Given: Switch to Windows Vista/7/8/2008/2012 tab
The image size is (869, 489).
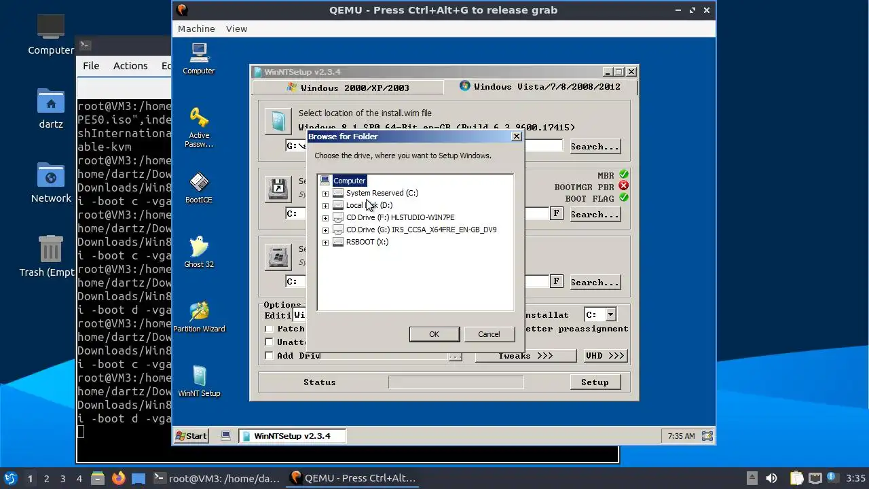Looking at the screenshot, I should (540, 87).
